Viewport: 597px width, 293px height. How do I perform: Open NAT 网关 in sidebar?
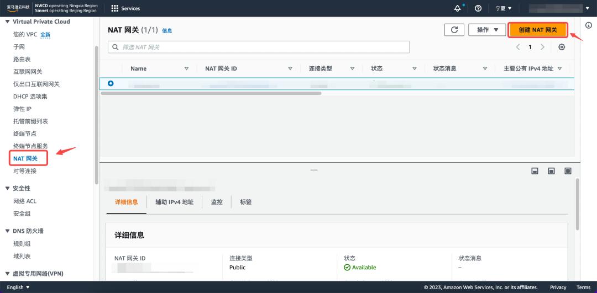pyautogui.click(x=25, y=158)
